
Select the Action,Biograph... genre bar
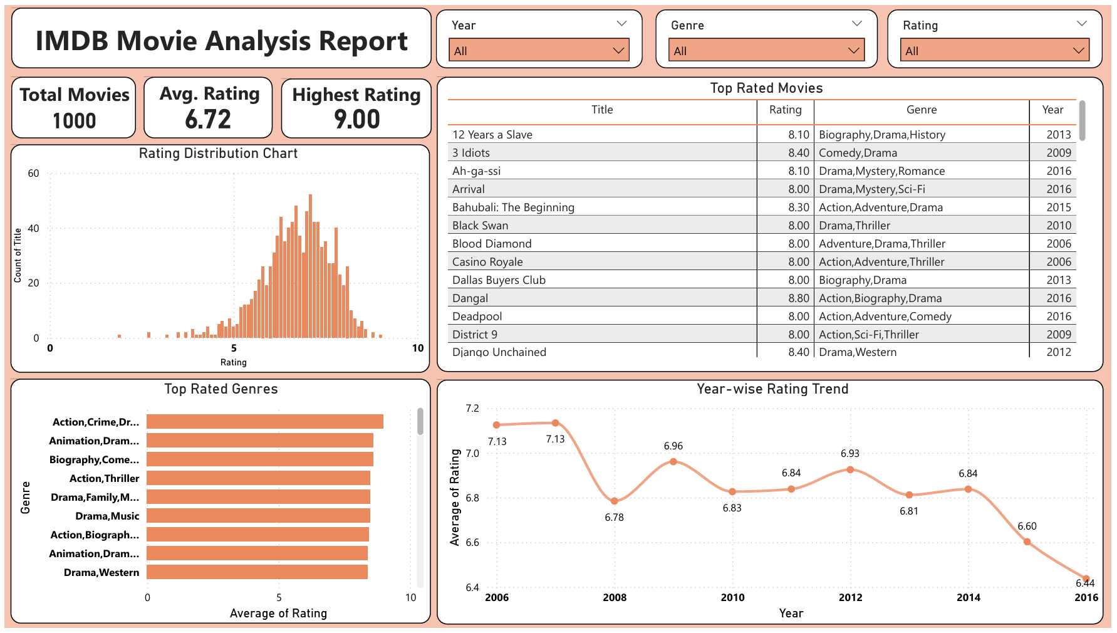[x=257, y=535]
